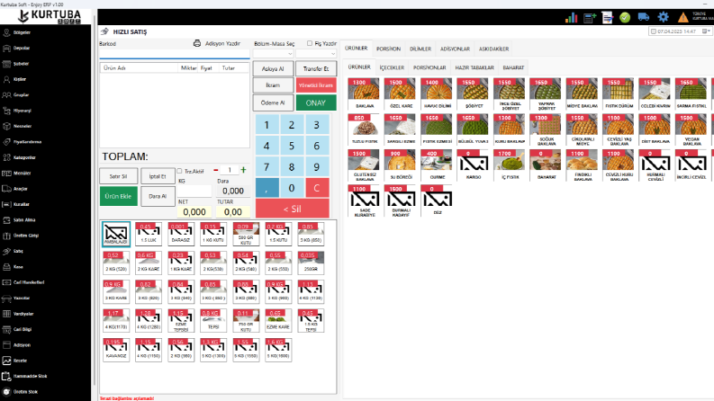This screenshot has height=401, width=714.
Task: Click the red Yönetici İkram button
Action: tap(316, 85)
